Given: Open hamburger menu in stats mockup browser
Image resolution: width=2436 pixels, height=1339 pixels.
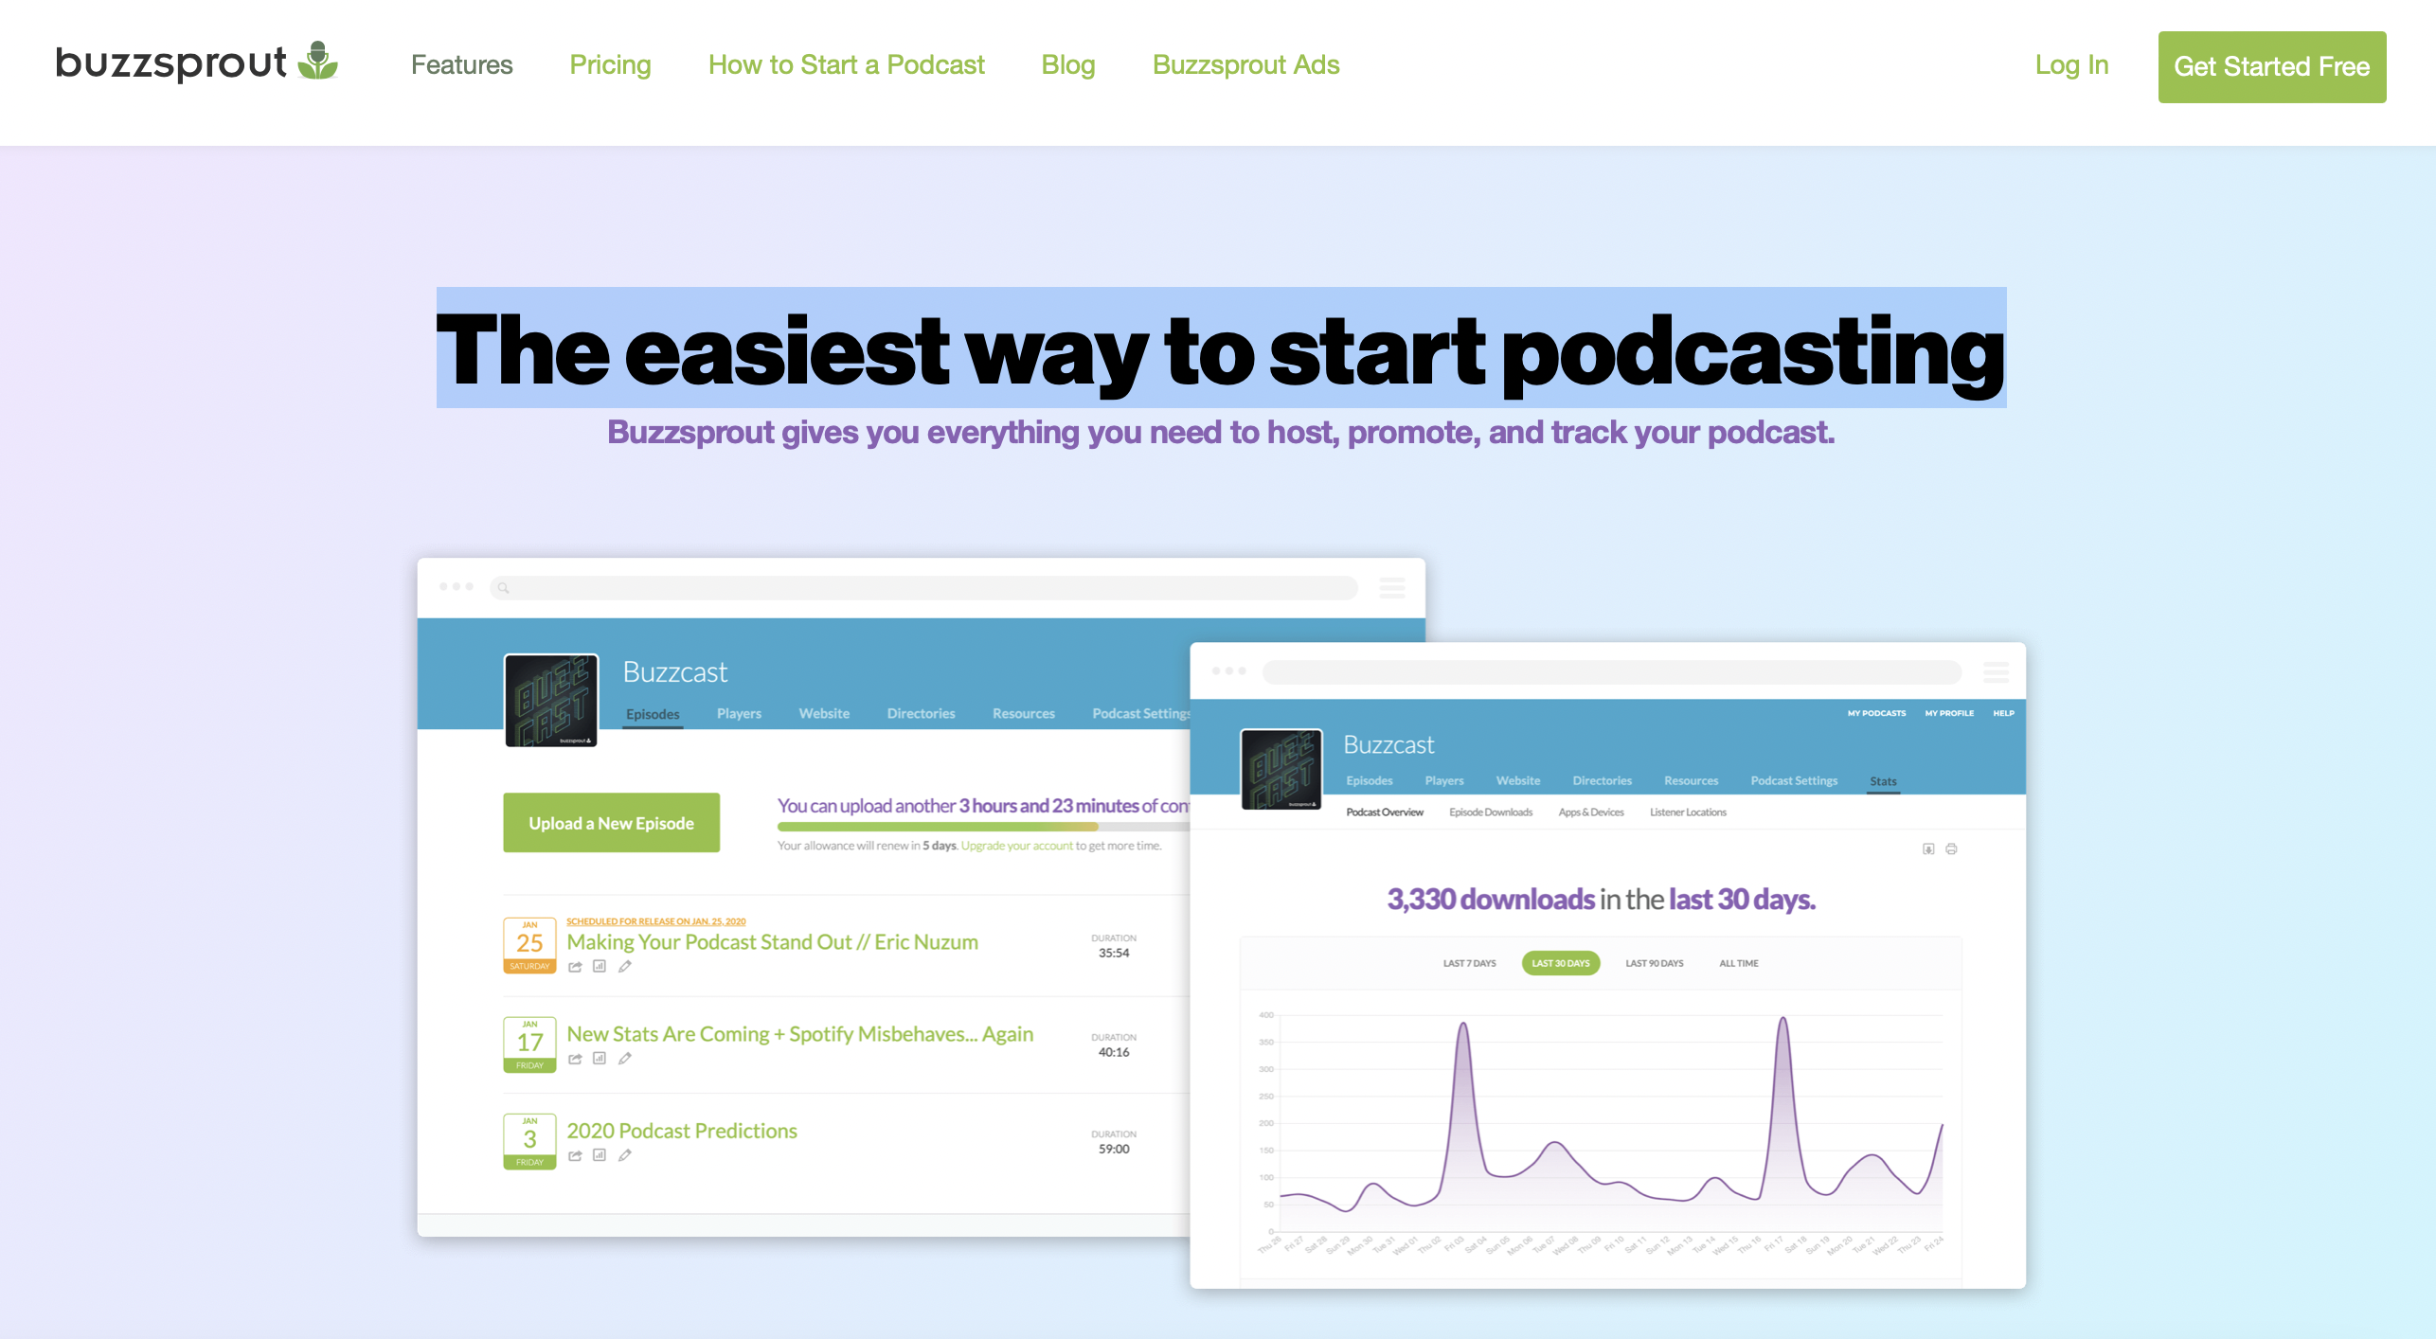Looking at the screenshot, I should 1996,672.
